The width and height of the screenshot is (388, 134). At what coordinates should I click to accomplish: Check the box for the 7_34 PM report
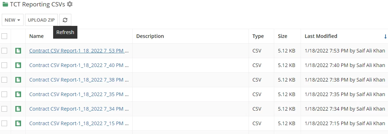pos(4,109)
